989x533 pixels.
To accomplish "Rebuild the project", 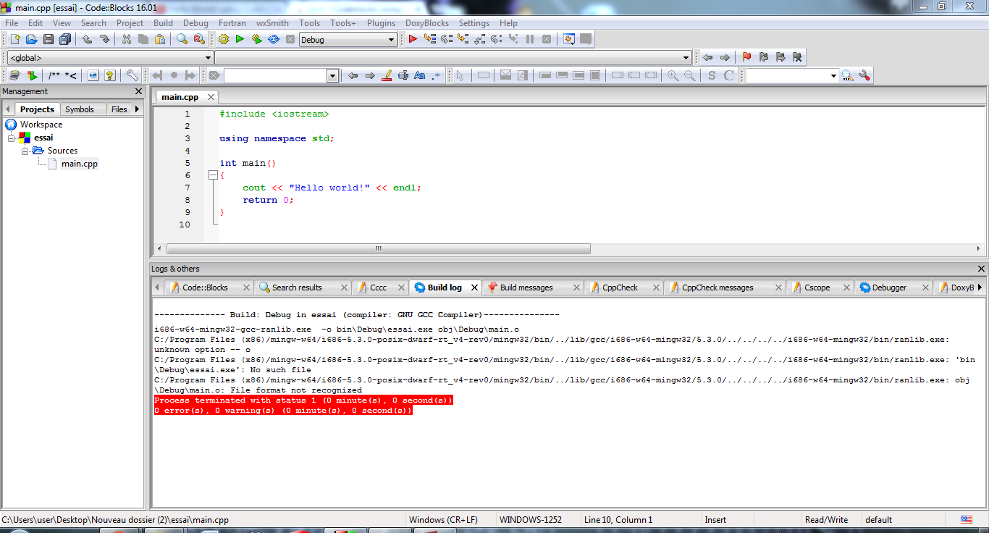I will pyautogui.click(x=274, y=39).
